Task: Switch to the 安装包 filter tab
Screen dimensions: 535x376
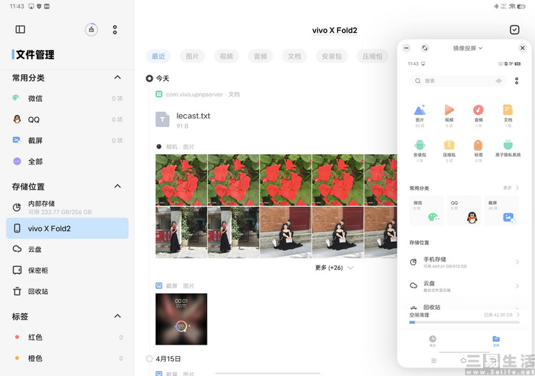Action: pyautogui.click(x=331, y=56)
